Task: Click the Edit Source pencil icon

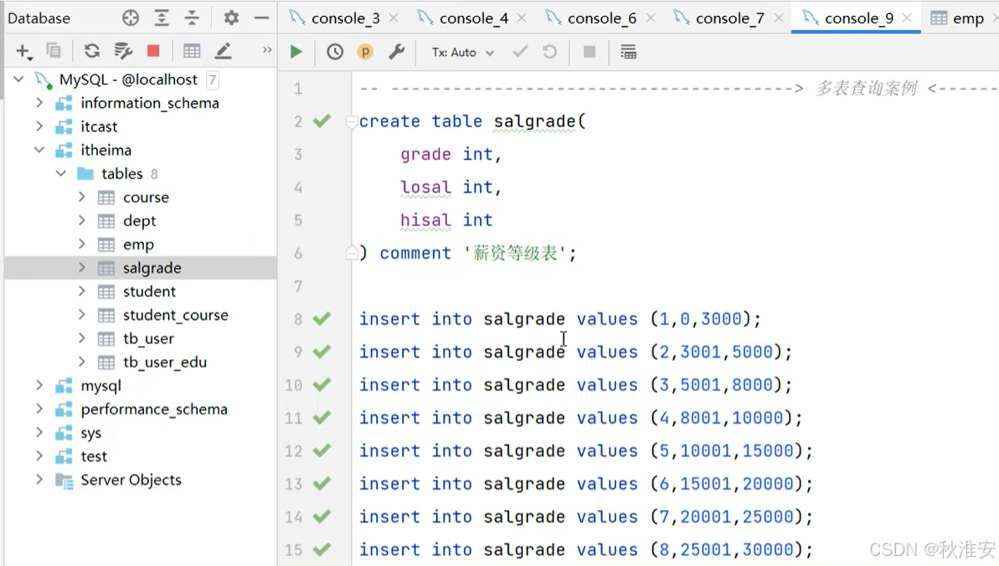Action: coord(223,51)
